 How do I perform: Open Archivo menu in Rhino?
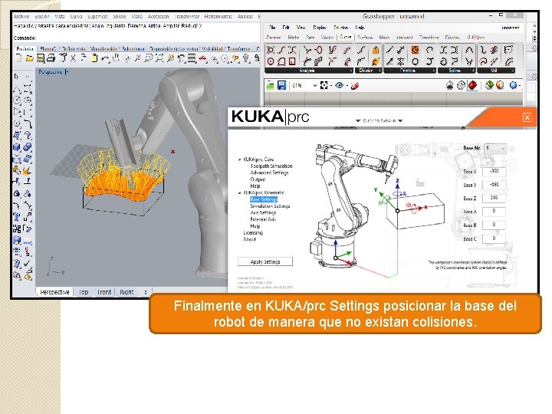click(21, 17)
